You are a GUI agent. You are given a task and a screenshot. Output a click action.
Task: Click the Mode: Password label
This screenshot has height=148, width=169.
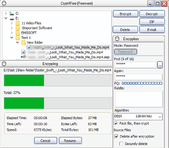click(x=126, y=45)
